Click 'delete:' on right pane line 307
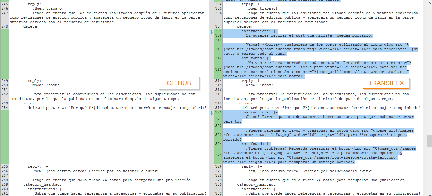Screen dimensions: 432x196 pyautogui.click(x=245, y=27)
